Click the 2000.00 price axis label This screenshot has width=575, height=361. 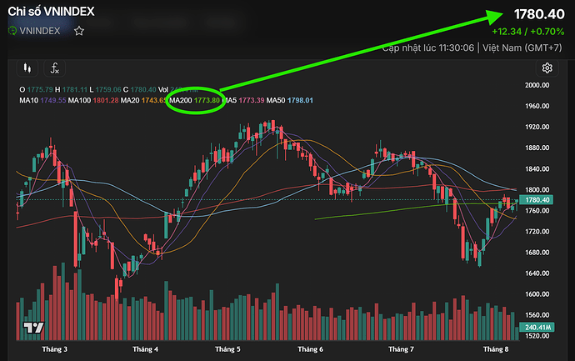tap(537, 85)
